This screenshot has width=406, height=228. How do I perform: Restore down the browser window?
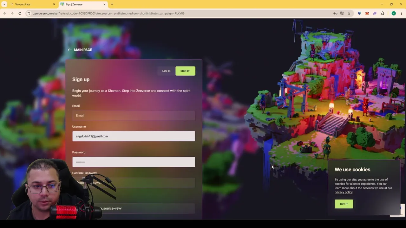pyautogui.click(x=391, y=4)
